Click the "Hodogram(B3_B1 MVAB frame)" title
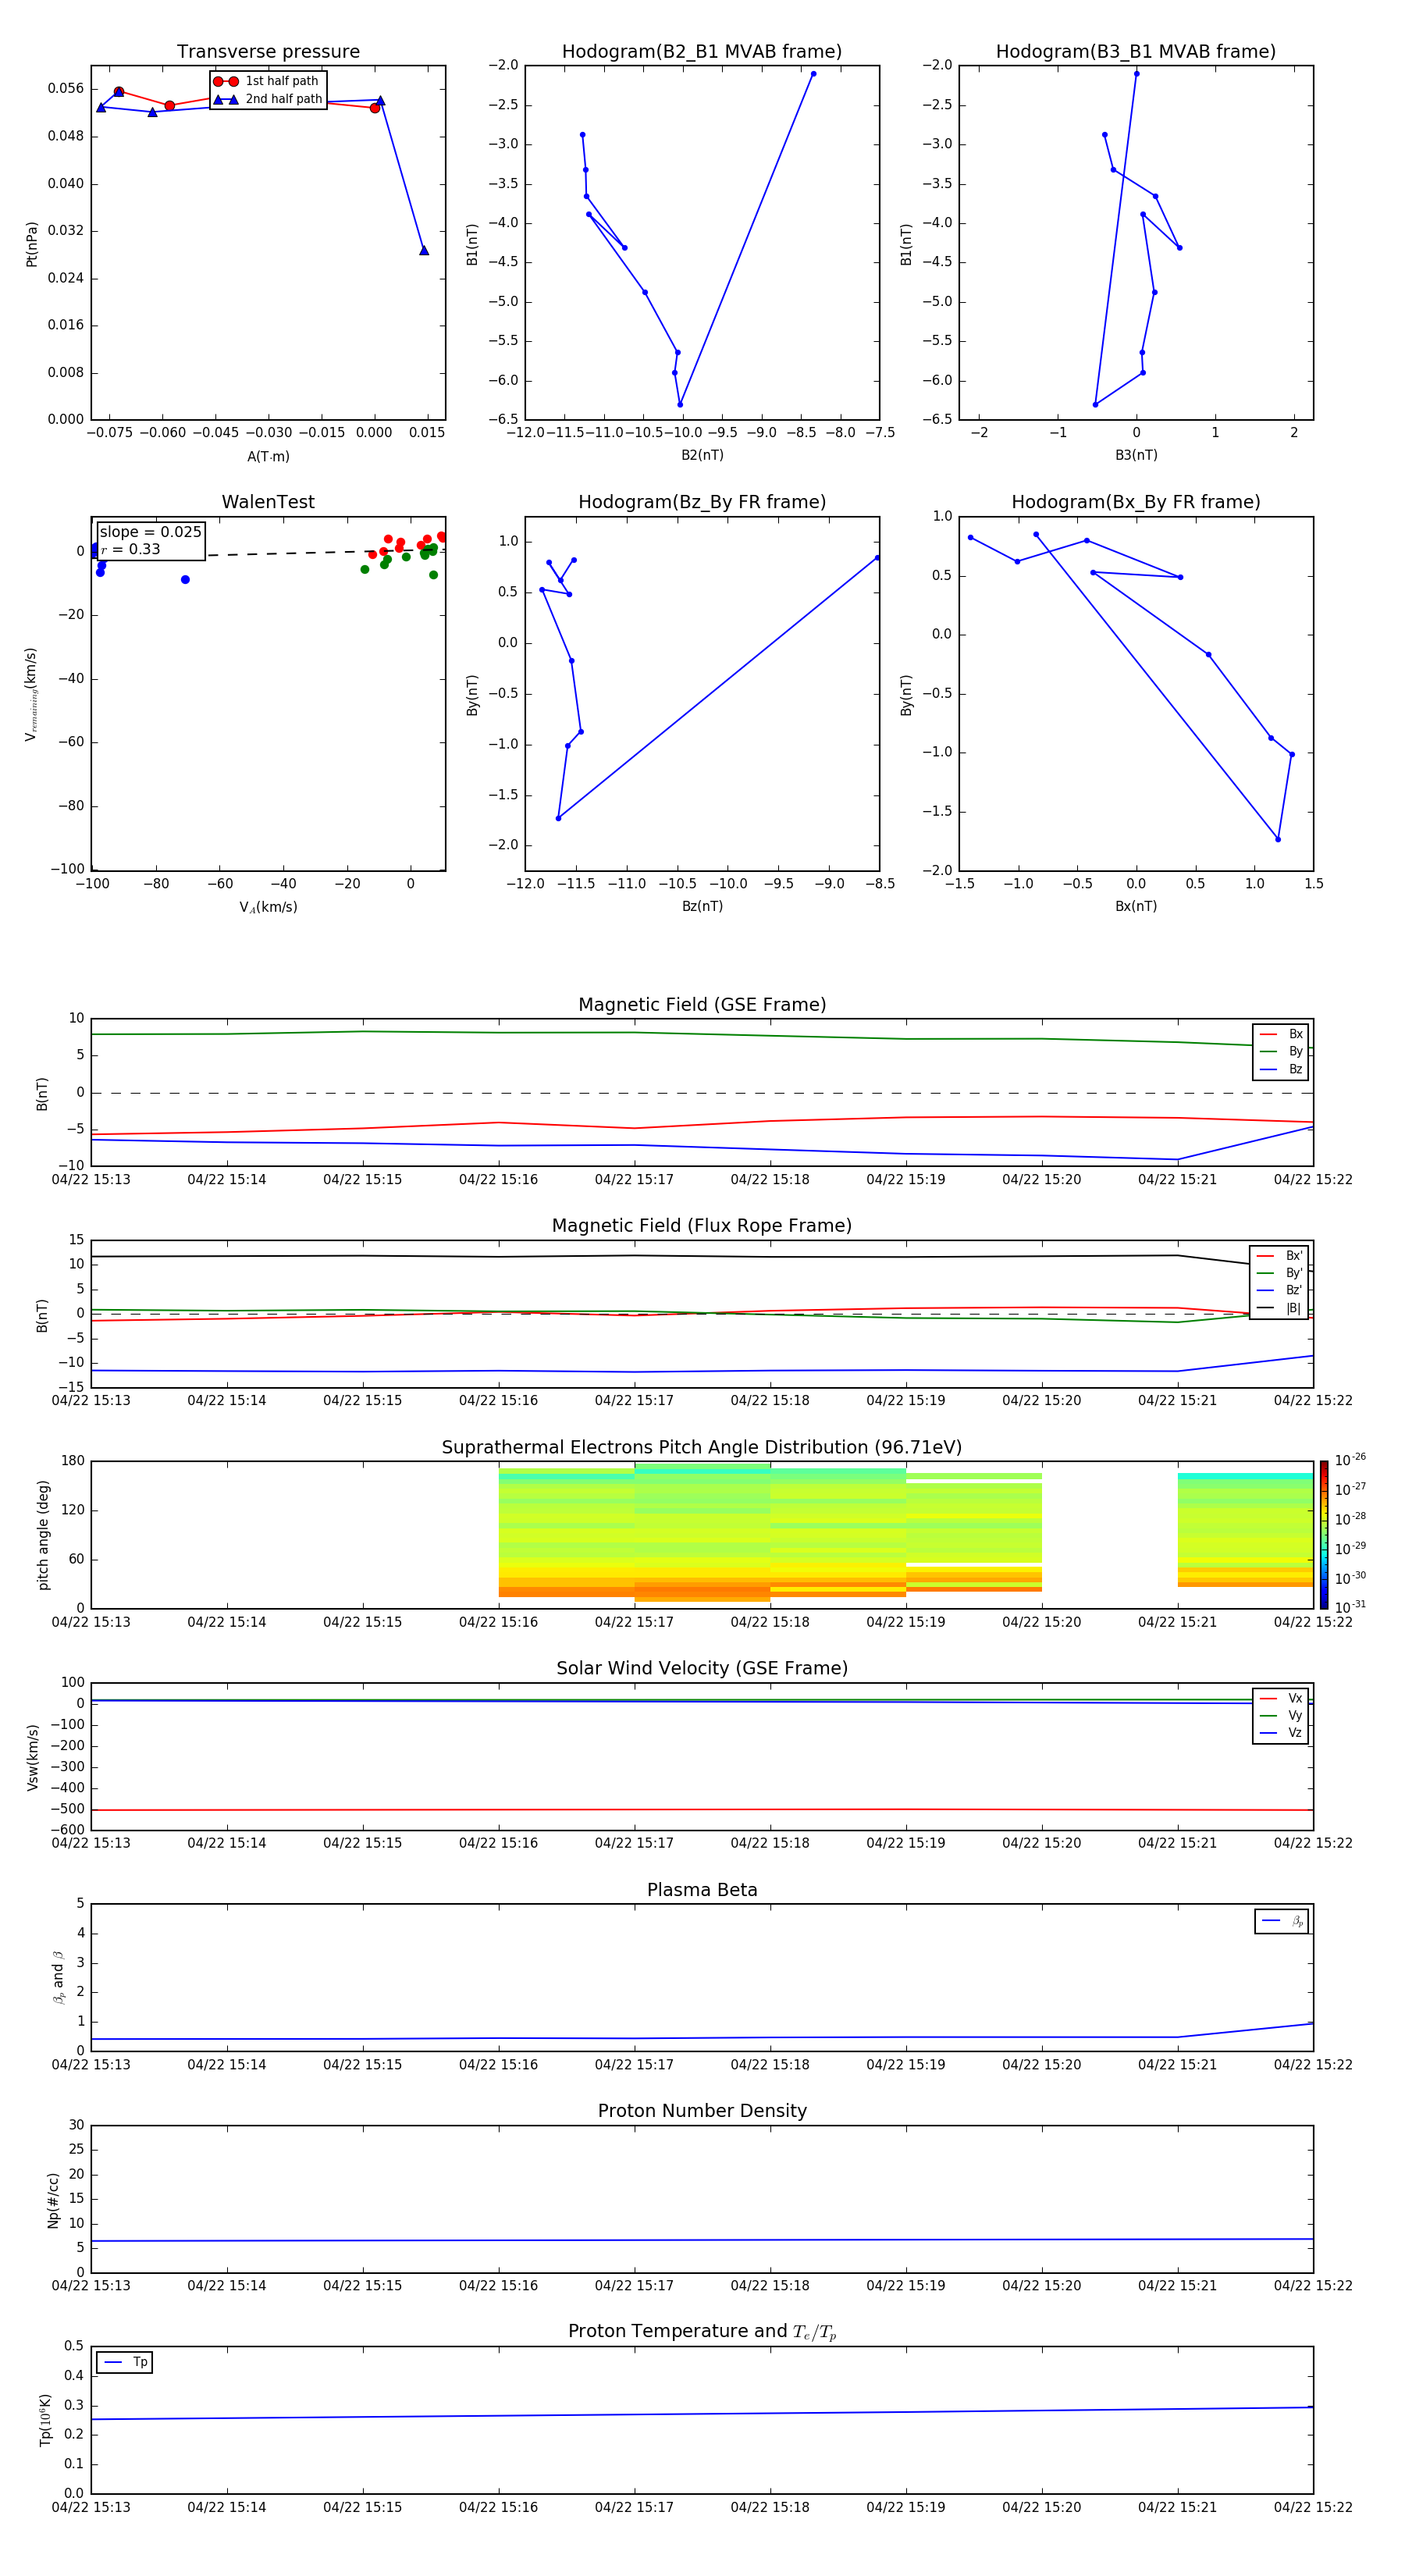The height and width of the screenshot is (2576, 1405). 1136,52
